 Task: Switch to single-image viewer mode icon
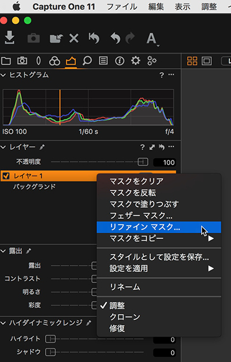207,61
